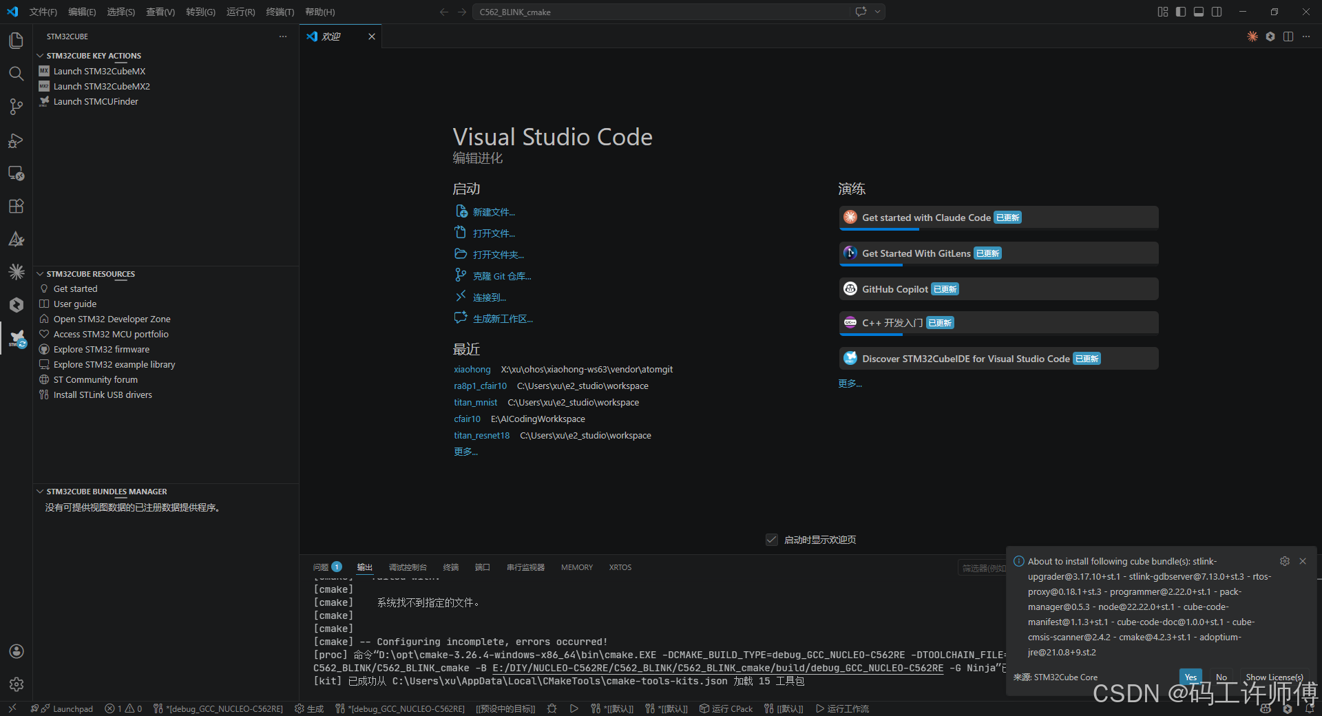This screenshot has height=716, width=1322.
Task: Switch to the 调试控制台 panel tab
Action: click(408, 567)
